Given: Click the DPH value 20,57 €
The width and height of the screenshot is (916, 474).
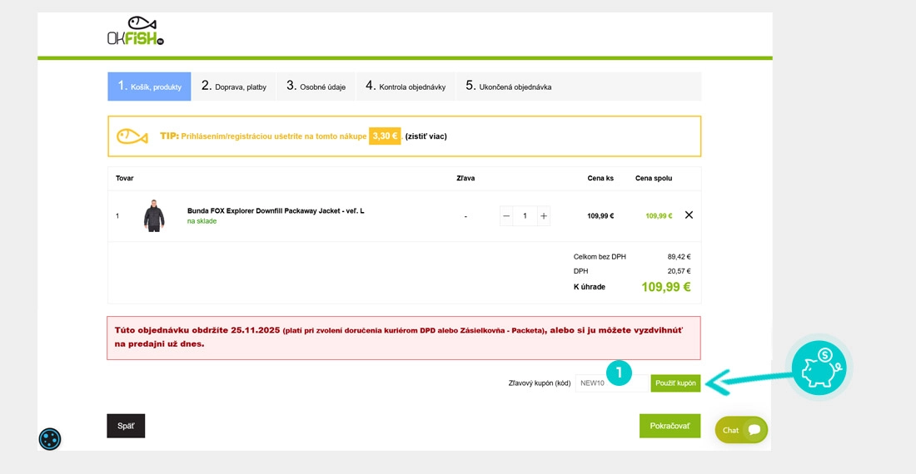Looking at the screenshot, I should (x=680, y=271).
